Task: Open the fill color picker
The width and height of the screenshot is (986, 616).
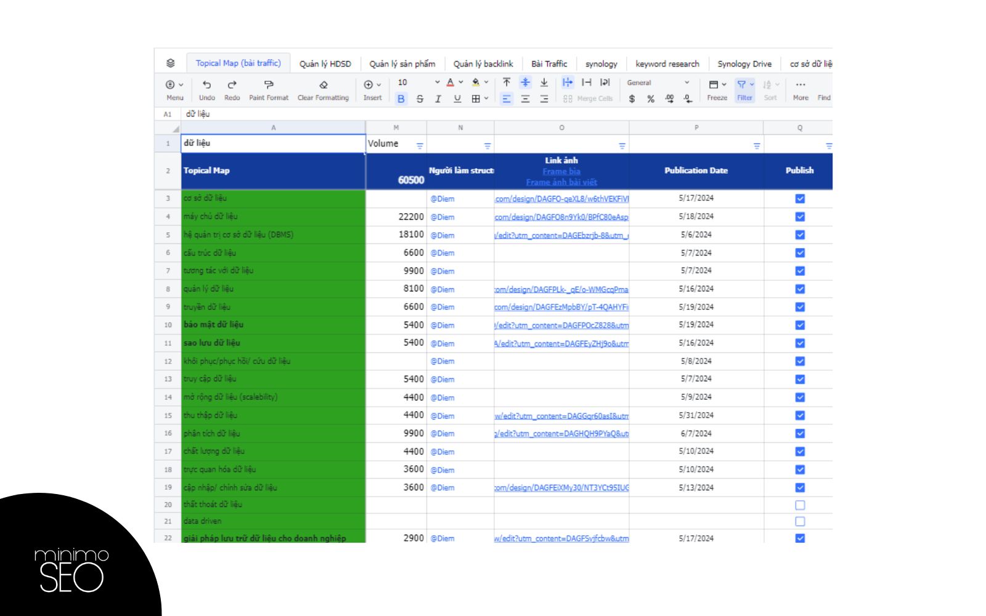Action: tap(479, 82)
